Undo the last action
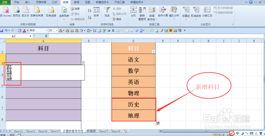 point(6,30)
